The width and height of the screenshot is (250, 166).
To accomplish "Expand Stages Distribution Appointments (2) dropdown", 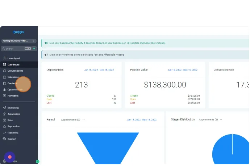I will coord(211,119).
